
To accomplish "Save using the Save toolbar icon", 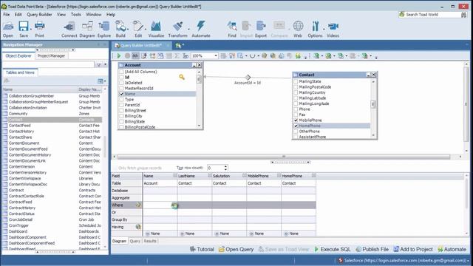I will (x=24, y=30).
